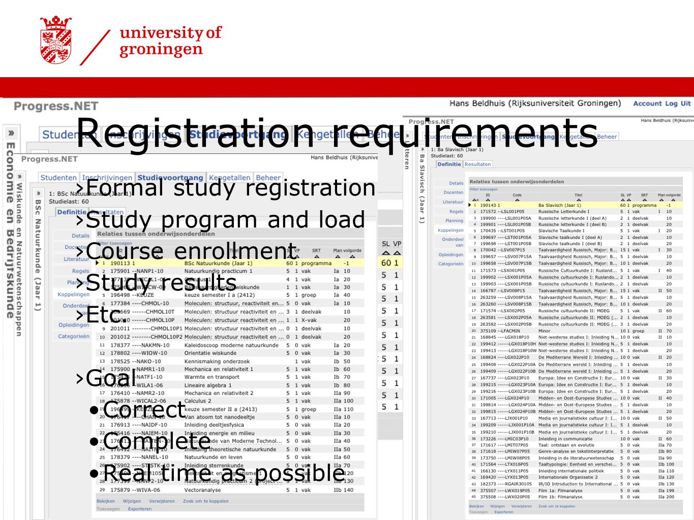Open Studenten tab in BSc Natuurkunde window

tap(58, 177)
